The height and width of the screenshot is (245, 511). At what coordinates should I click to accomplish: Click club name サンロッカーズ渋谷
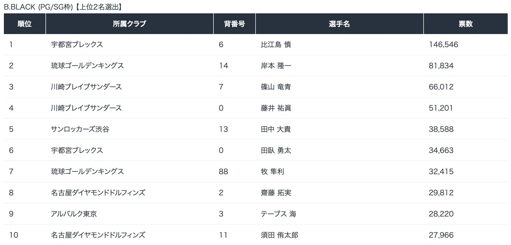click(80, 129)
